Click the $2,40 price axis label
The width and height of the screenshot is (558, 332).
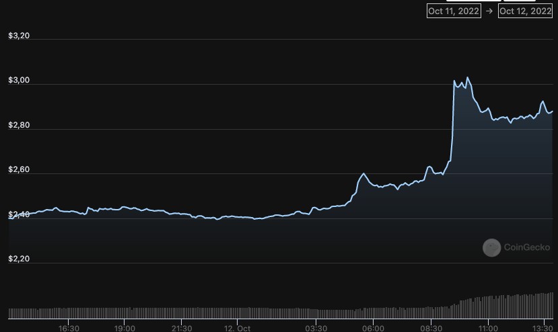[19, 214]
